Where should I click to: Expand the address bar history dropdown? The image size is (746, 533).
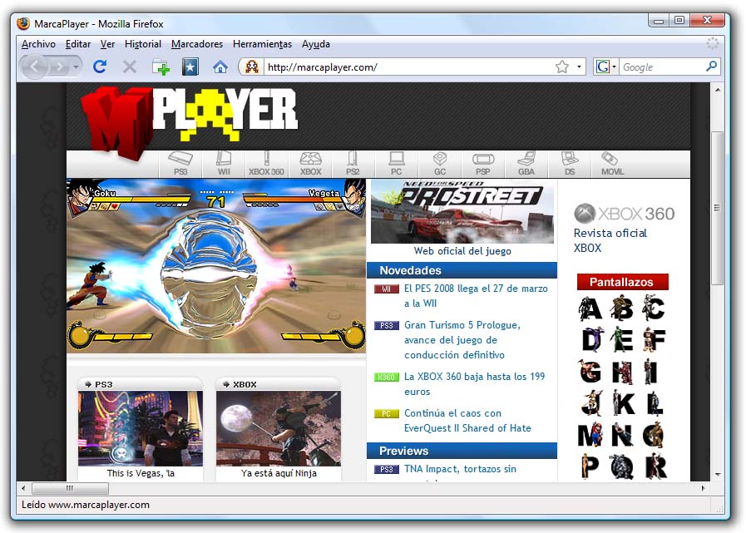pyautogui.click(x=579, y=67)
